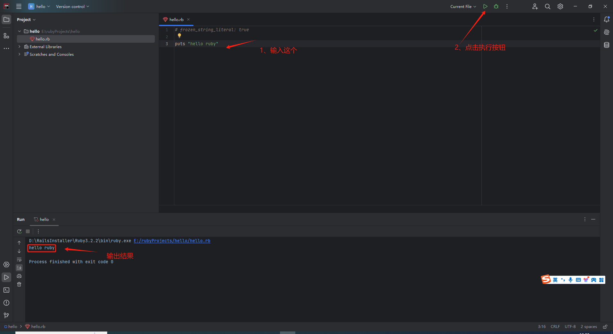The width and height of the screenshot is (613, 334).
Task: Click the inspections green checkmark
Action: tap(595, 30)
